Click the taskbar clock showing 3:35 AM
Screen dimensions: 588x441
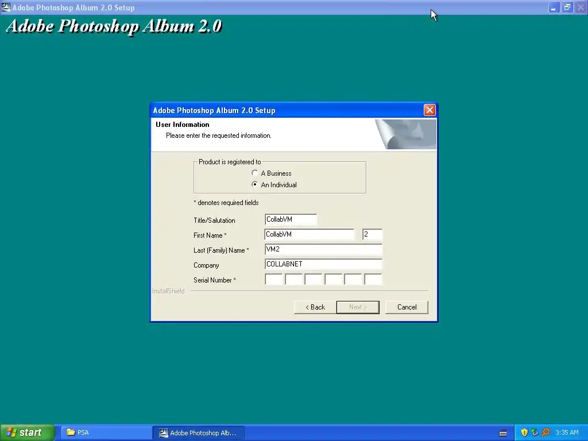point(567,432)
